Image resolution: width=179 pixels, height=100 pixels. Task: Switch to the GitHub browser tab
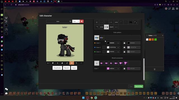pos(48,1)
